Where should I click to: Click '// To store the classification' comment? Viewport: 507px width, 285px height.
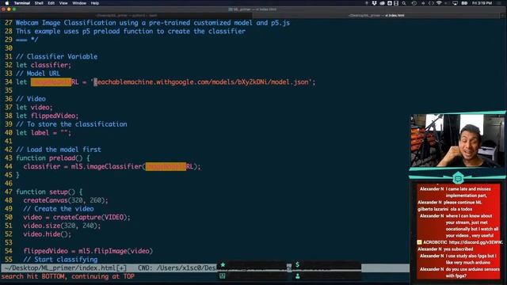[71, 124]
